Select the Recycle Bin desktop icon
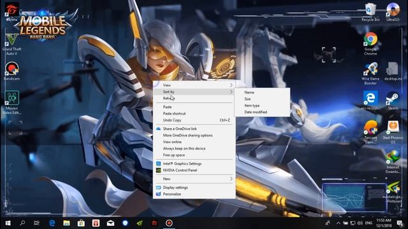 [x=370, y=11]
